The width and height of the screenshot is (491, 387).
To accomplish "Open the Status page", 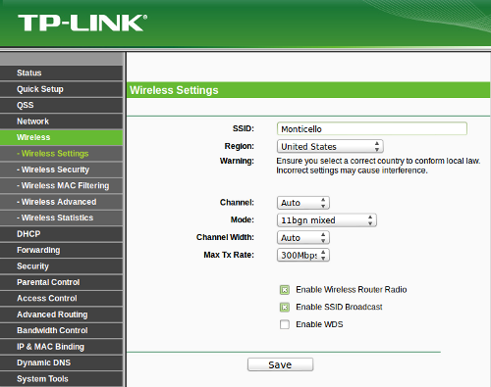I will click(62, 73).
